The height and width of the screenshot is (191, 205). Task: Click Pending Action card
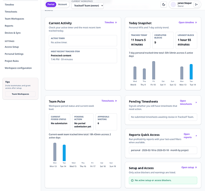click(x=83, y=122)
